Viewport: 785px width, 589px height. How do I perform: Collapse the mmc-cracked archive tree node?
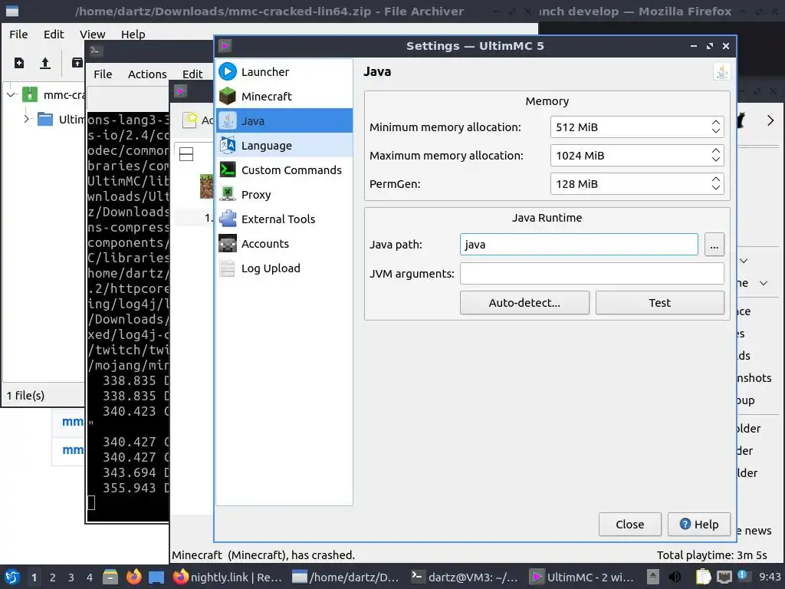11,94
